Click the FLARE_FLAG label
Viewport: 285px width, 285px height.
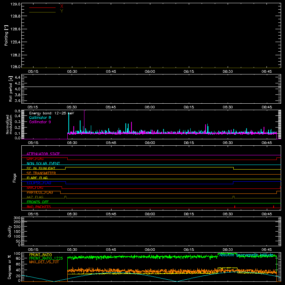click(37, 178)
